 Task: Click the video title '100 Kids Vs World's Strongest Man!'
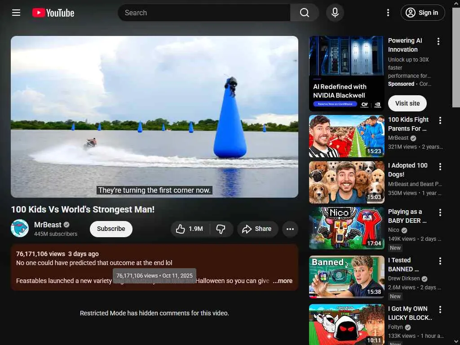(x=83, y=209)
